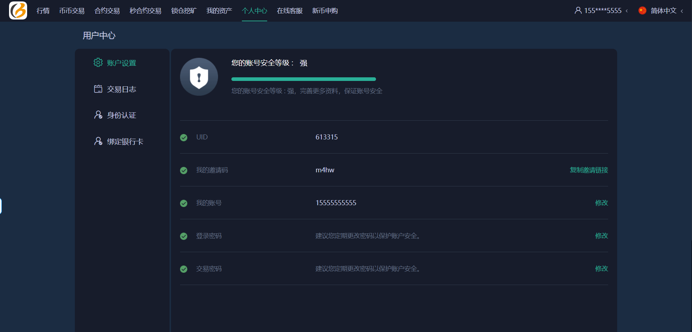Open the 简体中文 language dropdown

pyautogui.click(x=663, y=11)
